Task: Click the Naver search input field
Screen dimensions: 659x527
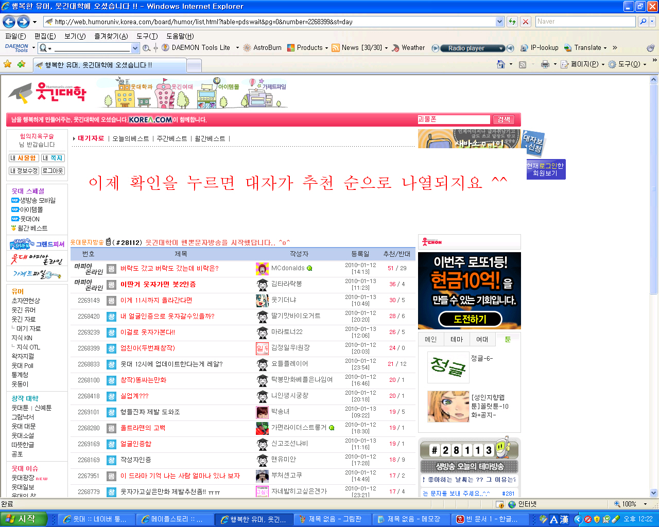Action: point(585,22)
